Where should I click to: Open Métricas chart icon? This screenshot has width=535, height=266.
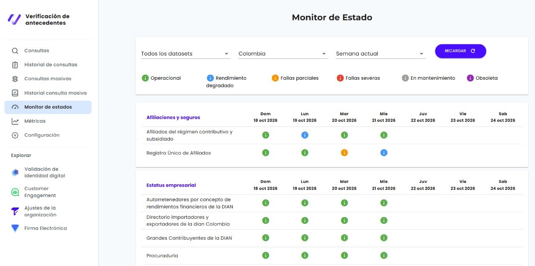[15, 121]
